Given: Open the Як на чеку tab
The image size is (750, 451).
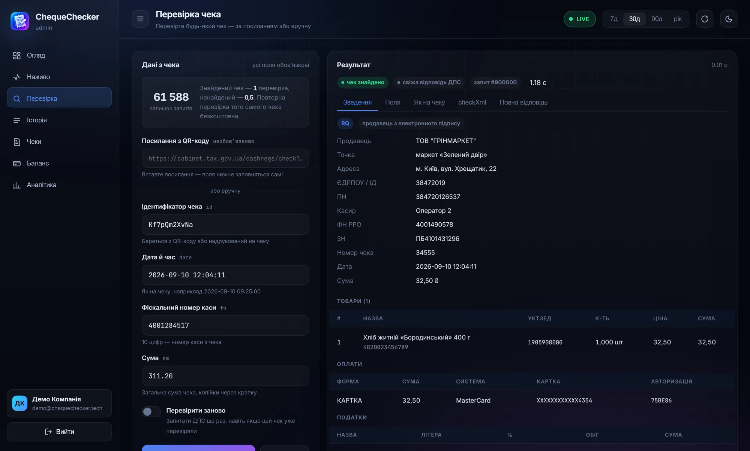Looking at the screenshot, I should pos(429,103).
